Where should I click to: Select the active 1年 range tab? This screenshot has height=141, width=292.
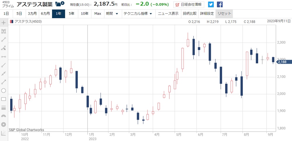pyautogui.click(x=58, y=14)
